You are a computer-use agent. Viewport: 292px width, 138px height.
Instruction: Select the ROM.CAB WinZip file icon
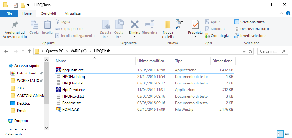pos(59,109)
